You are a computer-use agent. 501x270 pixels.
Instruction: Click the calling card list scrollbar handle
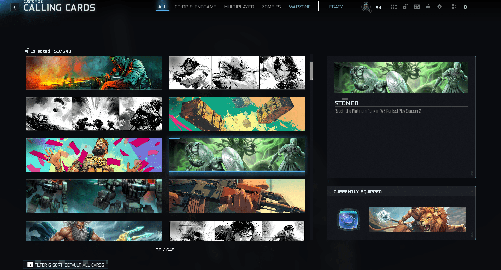click(x=311, y=71)
